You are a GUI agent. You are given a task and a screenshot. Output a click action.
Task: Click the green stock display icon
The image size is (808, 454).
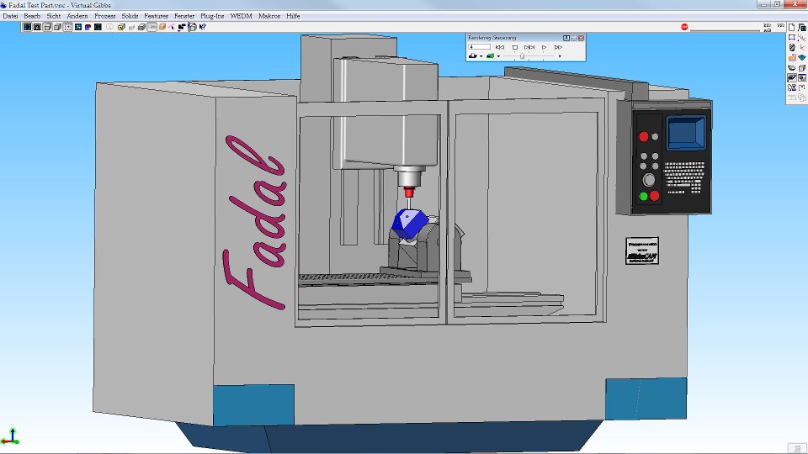pyautogui.click(x=490, y=55)
